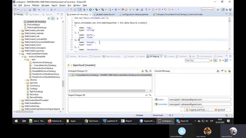Click the Add Change-Id icon

pos(226,71)
